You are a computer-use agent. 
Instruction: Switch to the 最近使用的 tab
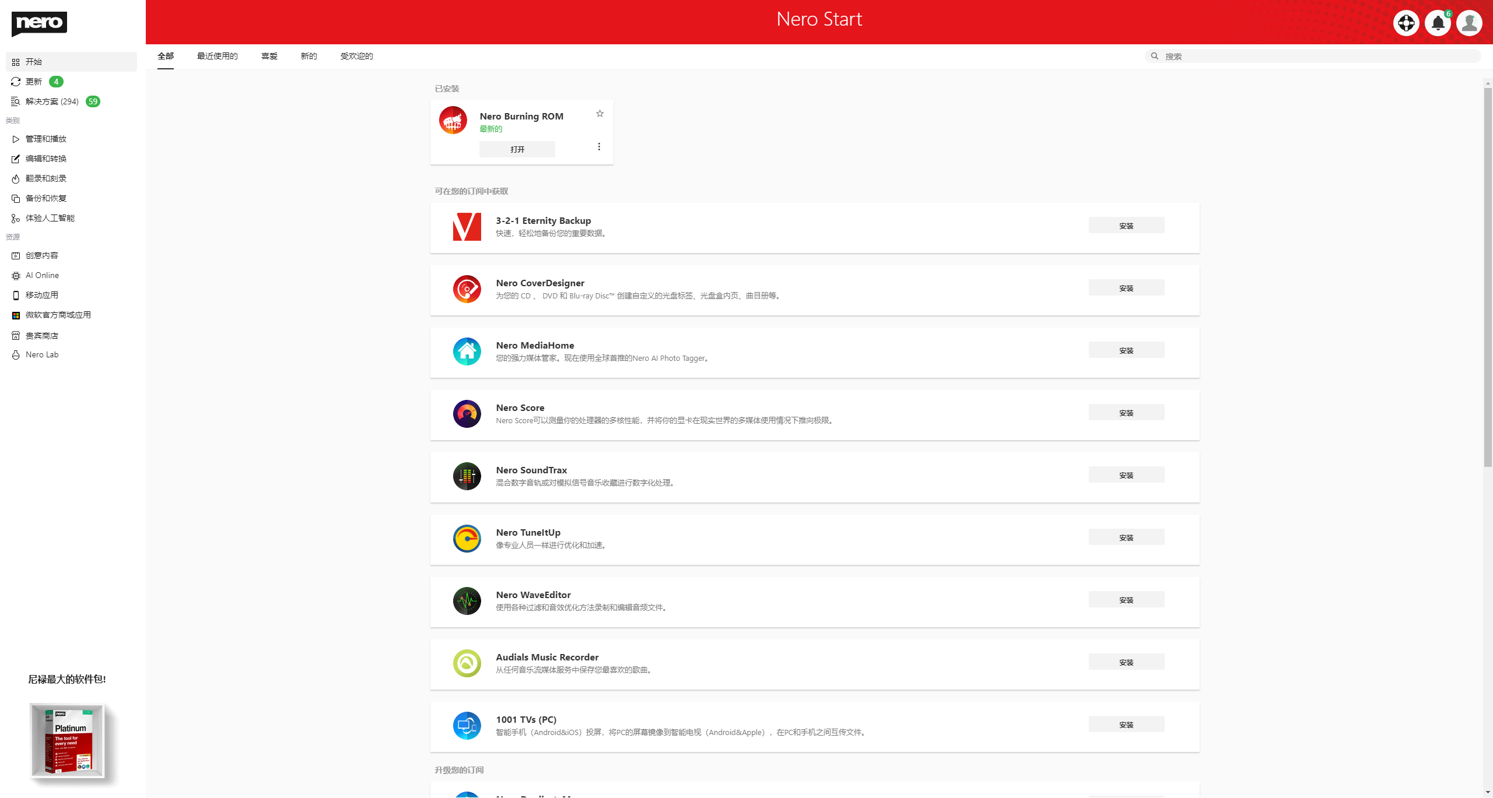(x=218, y=56)
